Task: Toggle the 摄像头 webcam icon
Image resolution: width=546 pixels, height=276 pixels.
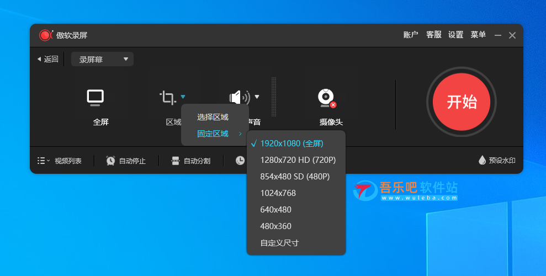Action: 327,98
